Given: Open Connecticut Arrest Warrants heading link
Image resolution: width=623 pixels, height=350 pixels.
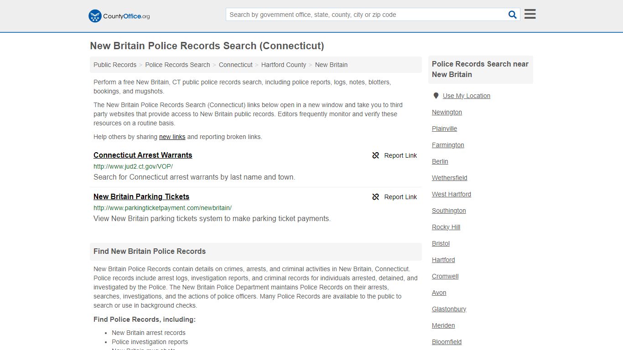Looking at the screenshot, I should [143, 155].
